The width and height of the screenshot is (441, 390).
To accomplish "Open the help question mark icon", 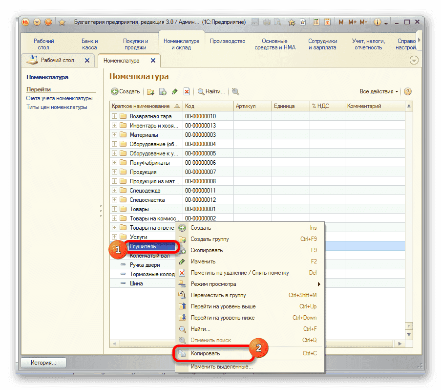I will (408, 91).
